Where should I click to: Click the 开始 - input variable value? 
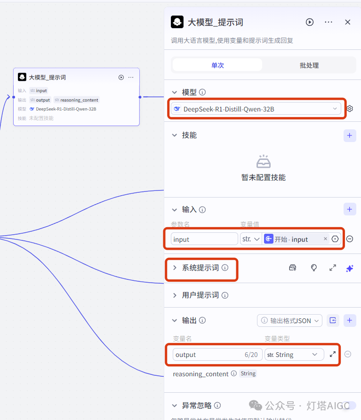pyautogui.click(x=291, y=239)
